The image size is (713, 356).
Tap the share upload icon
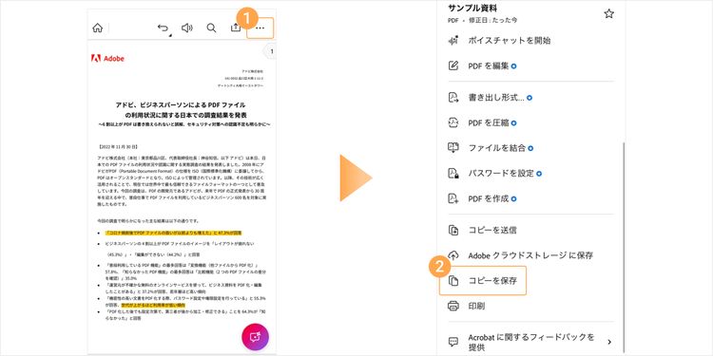(236, 28)
